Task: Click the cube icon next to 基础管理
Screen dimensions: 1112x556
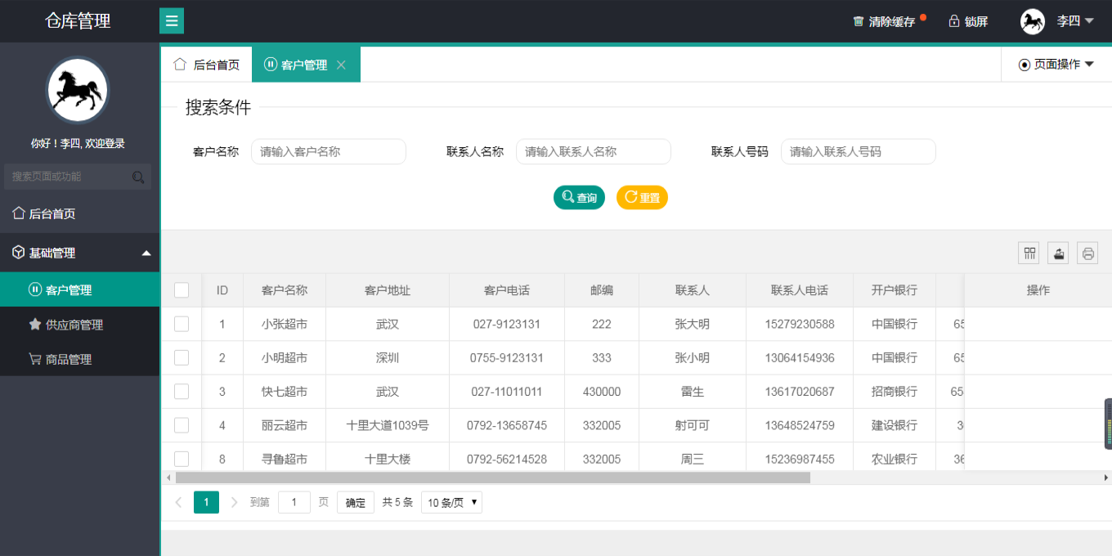Action: pos(19,253)
